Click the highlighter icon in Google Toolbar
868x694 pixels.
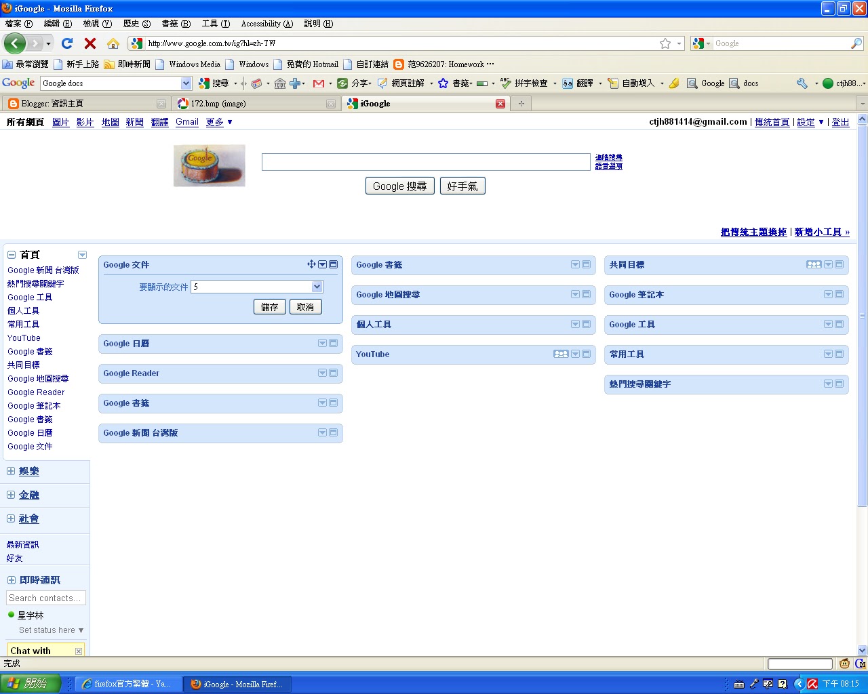click(x=674, y=83)
